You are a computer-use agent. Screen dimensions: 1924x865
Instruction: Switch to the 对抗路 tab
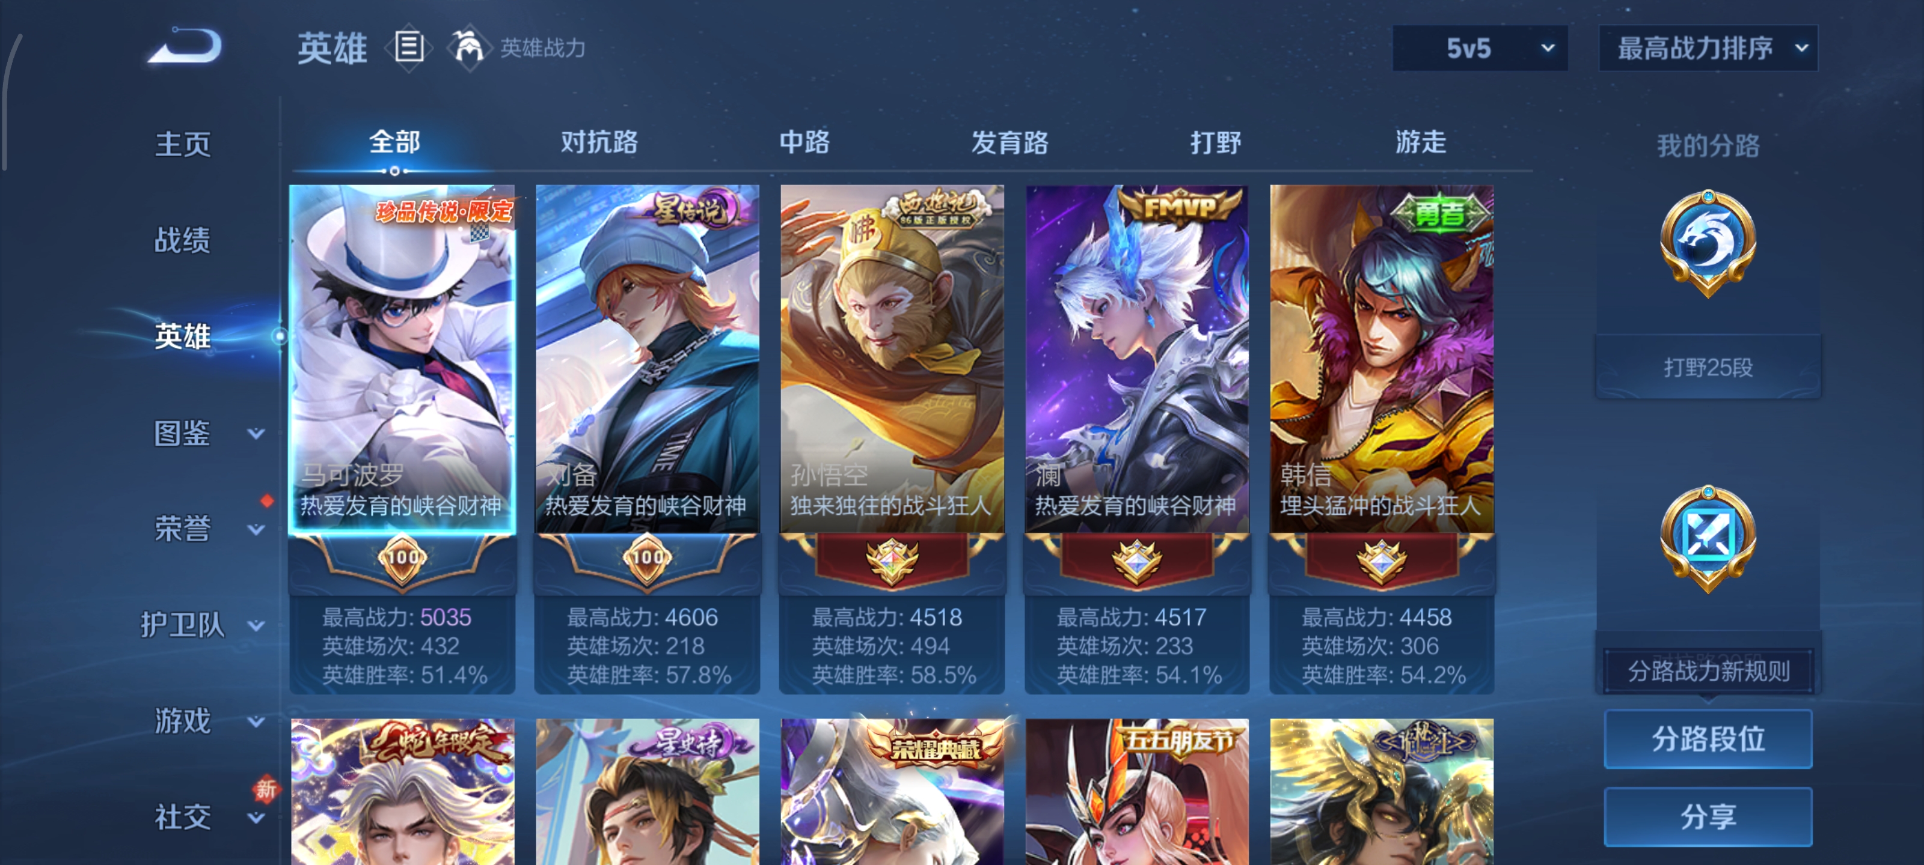[599, 142]
